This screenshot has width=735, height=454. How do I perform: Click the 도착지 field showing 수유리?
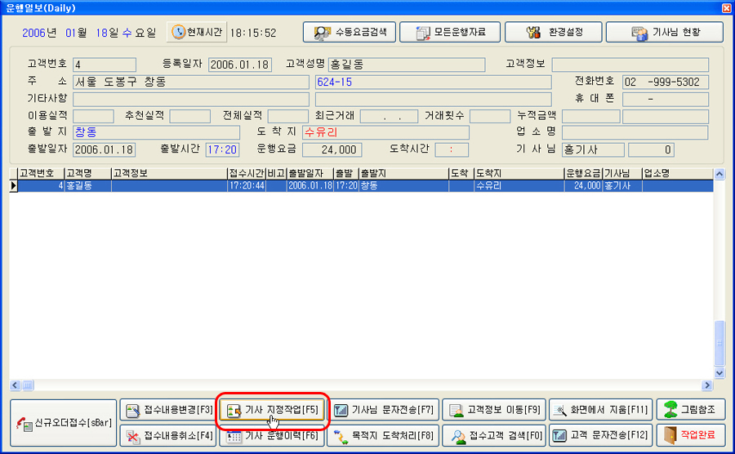click(385, 132)
